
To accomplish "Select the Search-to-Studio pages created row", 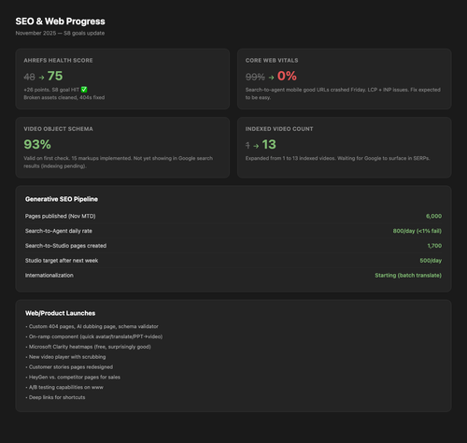I will coord(233,246).
